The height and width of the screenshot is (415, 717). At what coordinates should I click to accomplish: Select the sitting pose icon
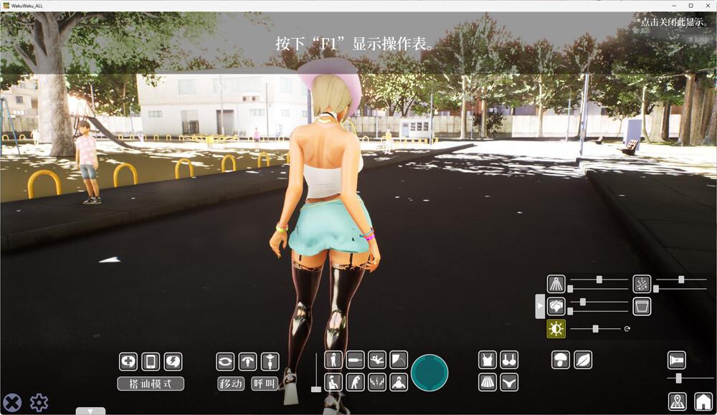[333, 382]
